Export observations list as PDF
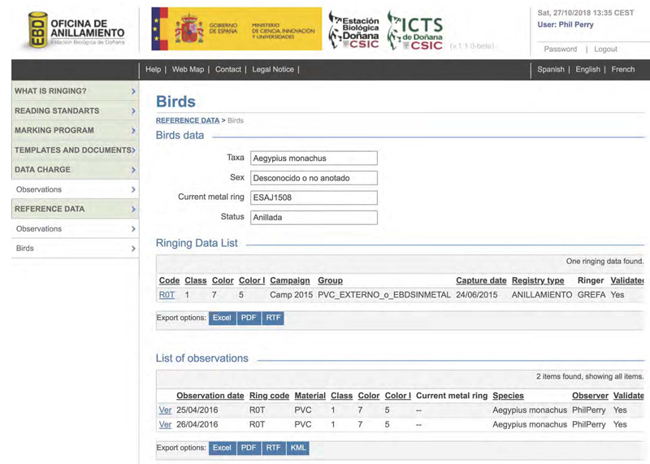650x464 pixels. (x=249, y=448)
